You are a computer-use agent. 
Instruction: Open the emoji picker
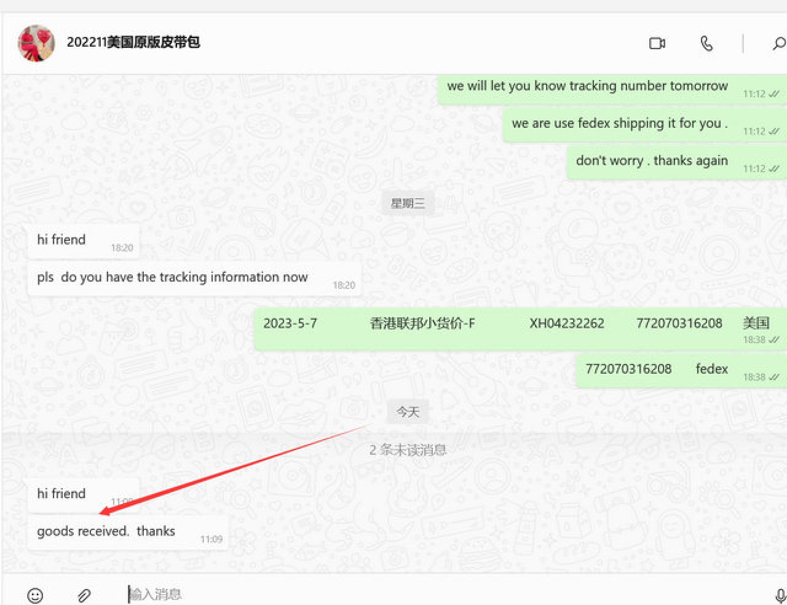(35, 595)
